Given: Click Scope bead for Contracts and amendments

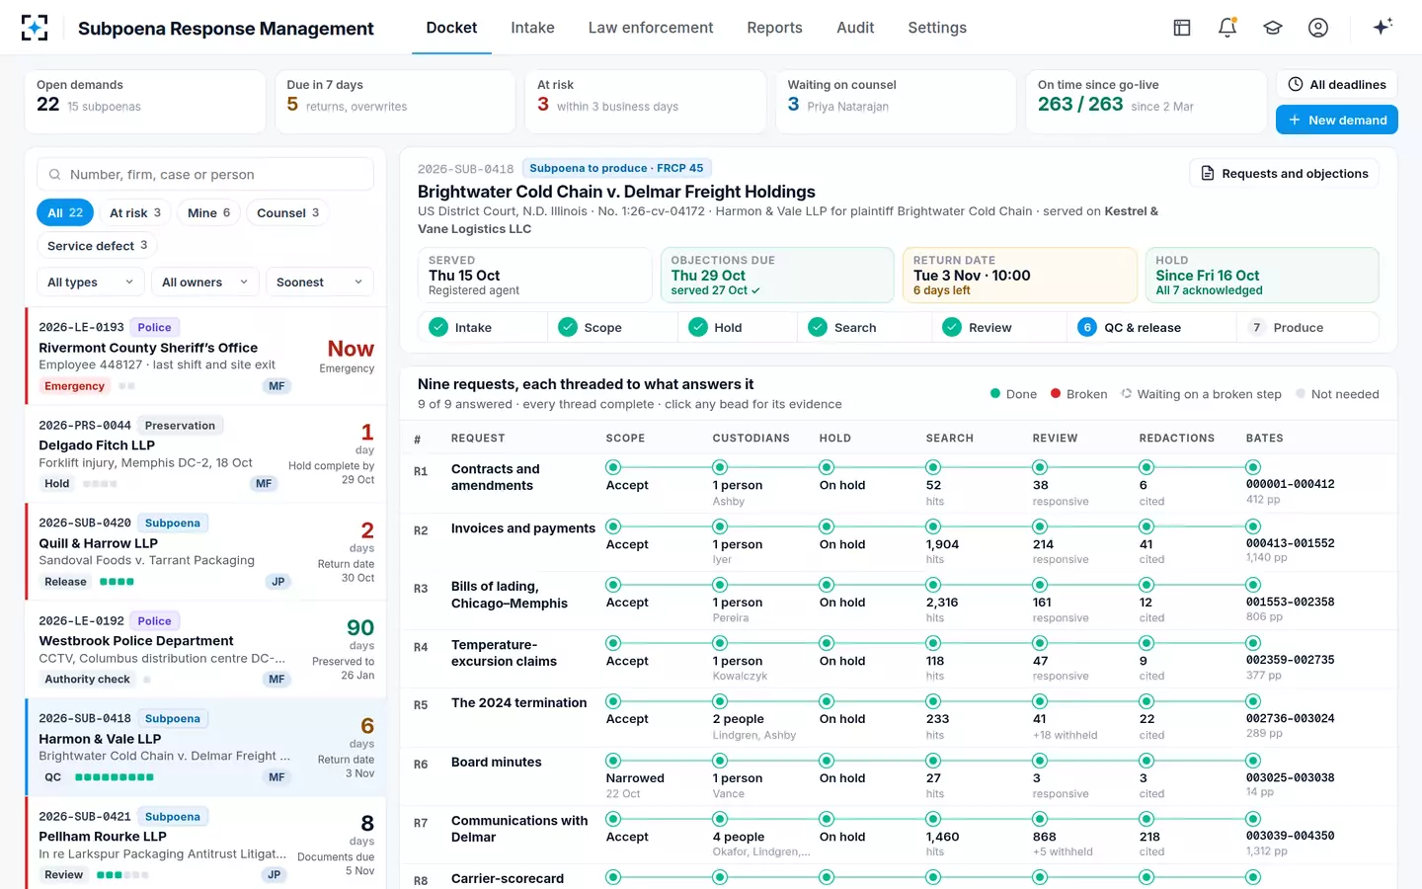Looking at the screenshot, I should [x=613, y=467].
